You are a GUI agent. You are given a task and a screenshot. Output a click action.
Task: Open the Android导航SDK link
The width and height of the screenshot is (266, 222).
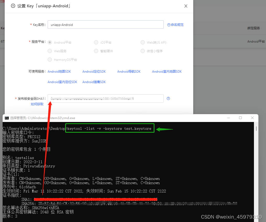(x=129, y=72)
